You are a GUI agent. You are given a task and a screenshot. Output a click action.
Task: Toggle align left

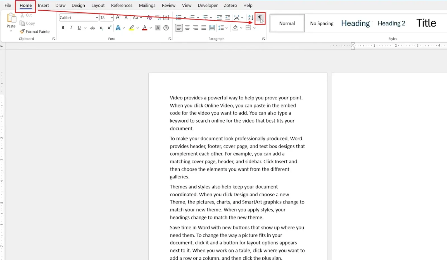coord(179,28)
